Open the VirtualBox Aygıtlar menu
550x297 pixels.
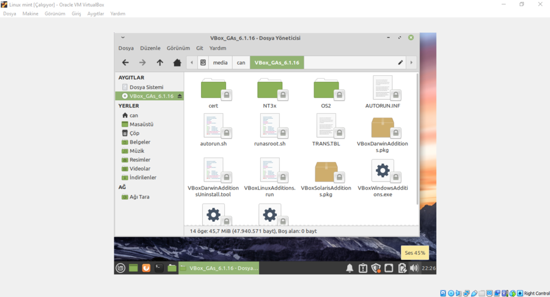click(96, 13)
